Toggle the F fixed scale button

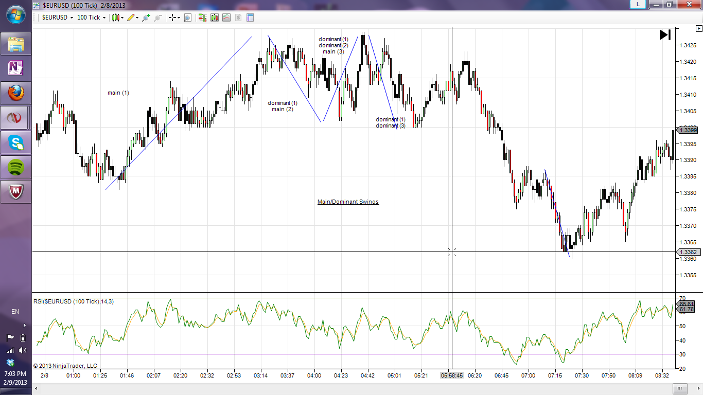point(698,28)
